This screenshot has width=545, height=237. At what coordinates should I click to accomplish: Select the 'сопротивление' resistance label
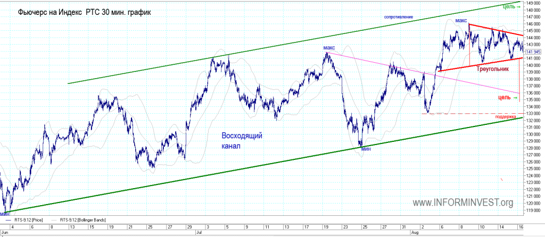point(398,17)
